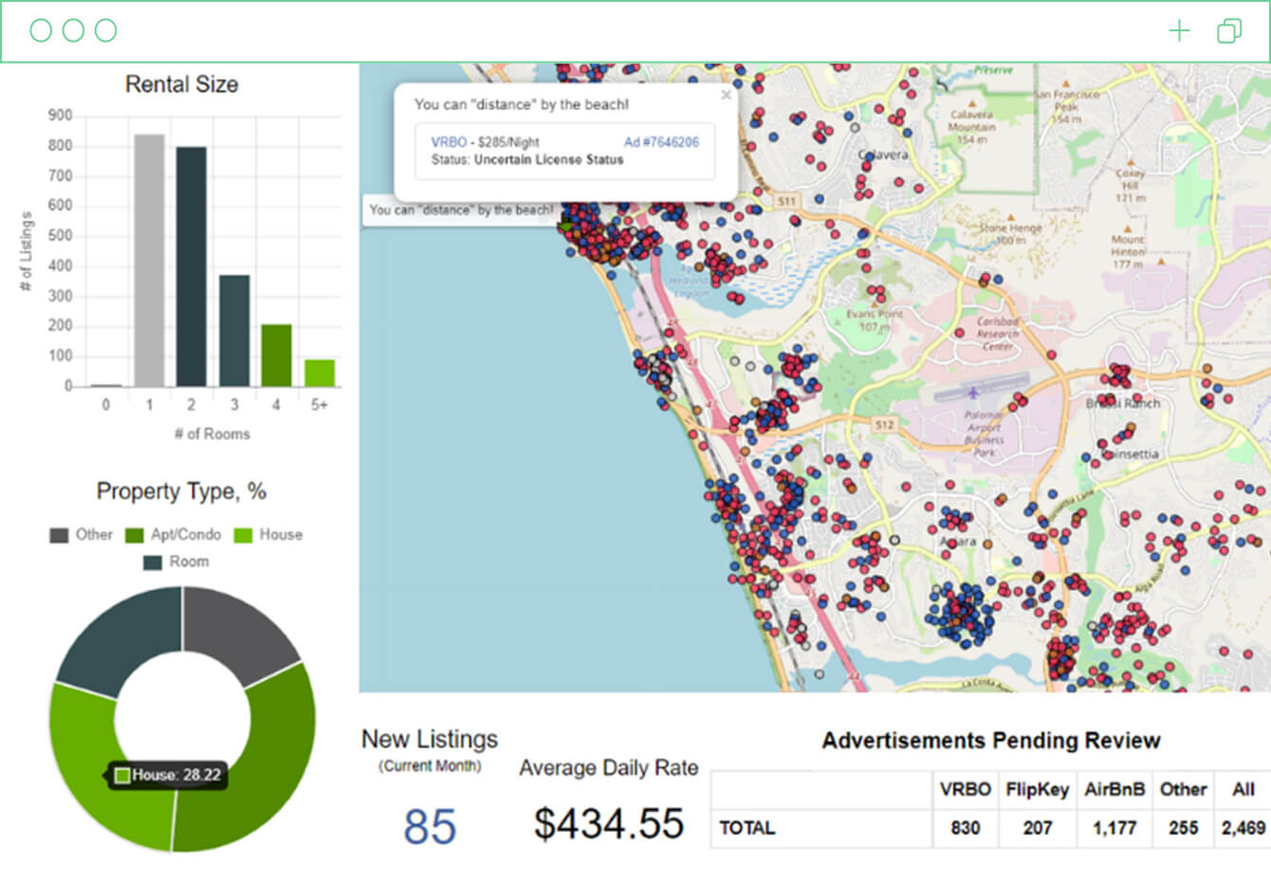Toggle the Other legend swatch
Viewport: 1271px width, 870px height.
[x=59, y=535]
